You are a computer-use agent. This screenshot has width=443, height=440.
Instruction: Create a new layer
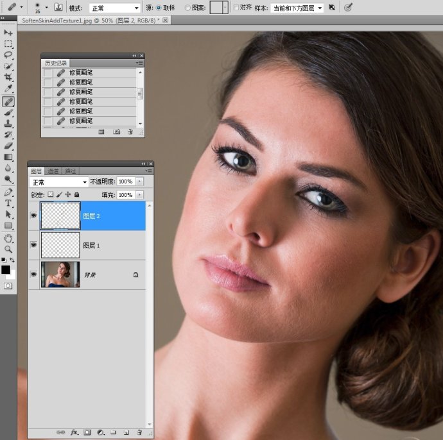(x=126, y=432)
